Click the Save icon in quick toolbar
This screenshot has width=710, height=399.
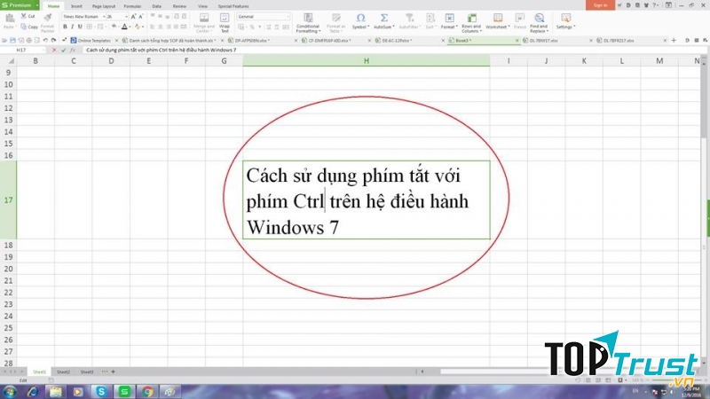click(x=12, y=40)
